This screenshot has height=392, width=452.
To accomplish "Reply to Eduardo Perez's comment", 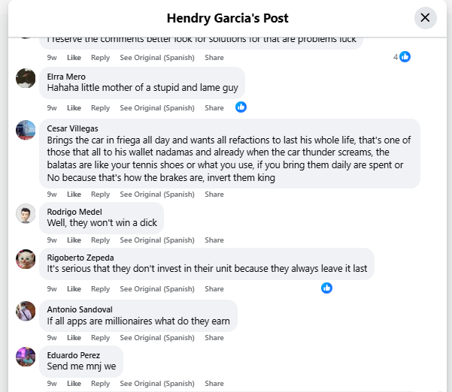I will point(100,384).
